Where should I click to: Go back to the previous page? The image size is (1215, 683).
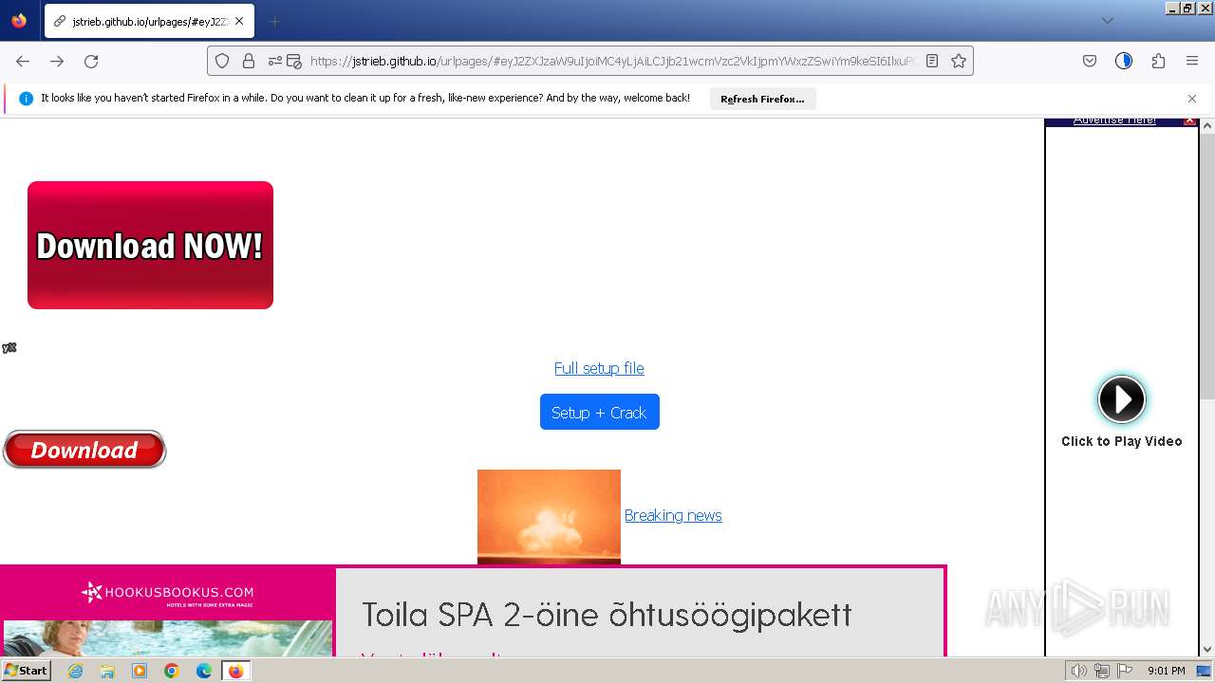(x=23, y=61)
